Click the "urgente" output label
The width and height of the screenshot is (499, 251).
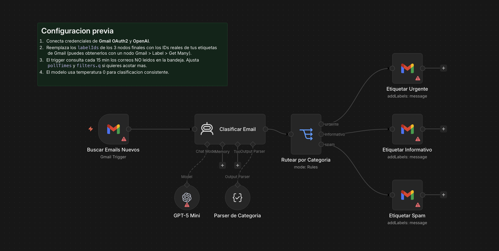click(332, 124)
